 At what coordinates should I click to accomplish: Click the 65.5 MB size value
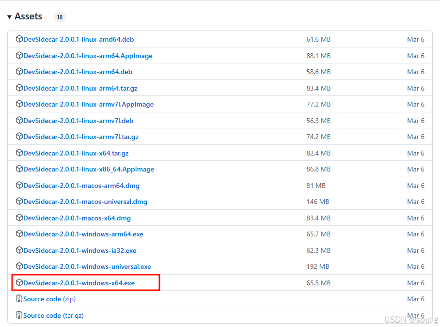318,283
